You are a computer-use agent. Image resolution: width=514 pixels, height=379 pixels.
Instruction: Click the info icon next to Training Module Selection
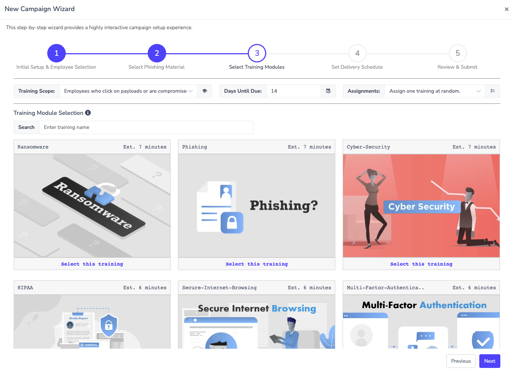point(88,113)
